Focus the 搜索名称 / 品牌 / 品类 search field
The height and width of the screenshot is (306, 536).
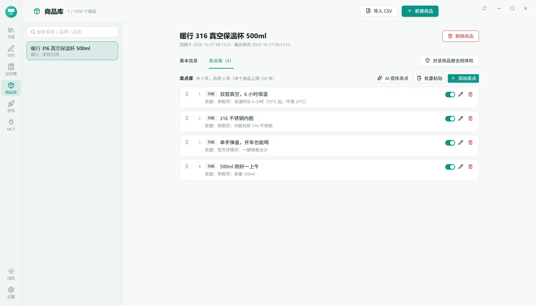[x=72, y=32]
